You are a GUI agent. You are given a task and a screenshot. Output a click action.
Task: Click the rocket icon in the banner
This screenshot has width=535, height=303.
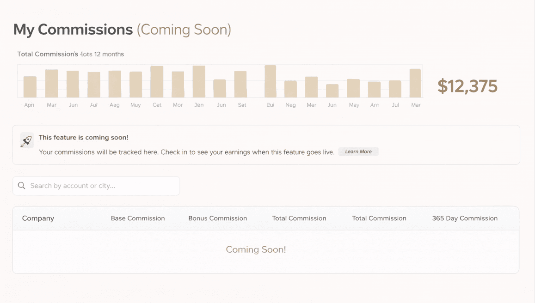click(27, 140)
